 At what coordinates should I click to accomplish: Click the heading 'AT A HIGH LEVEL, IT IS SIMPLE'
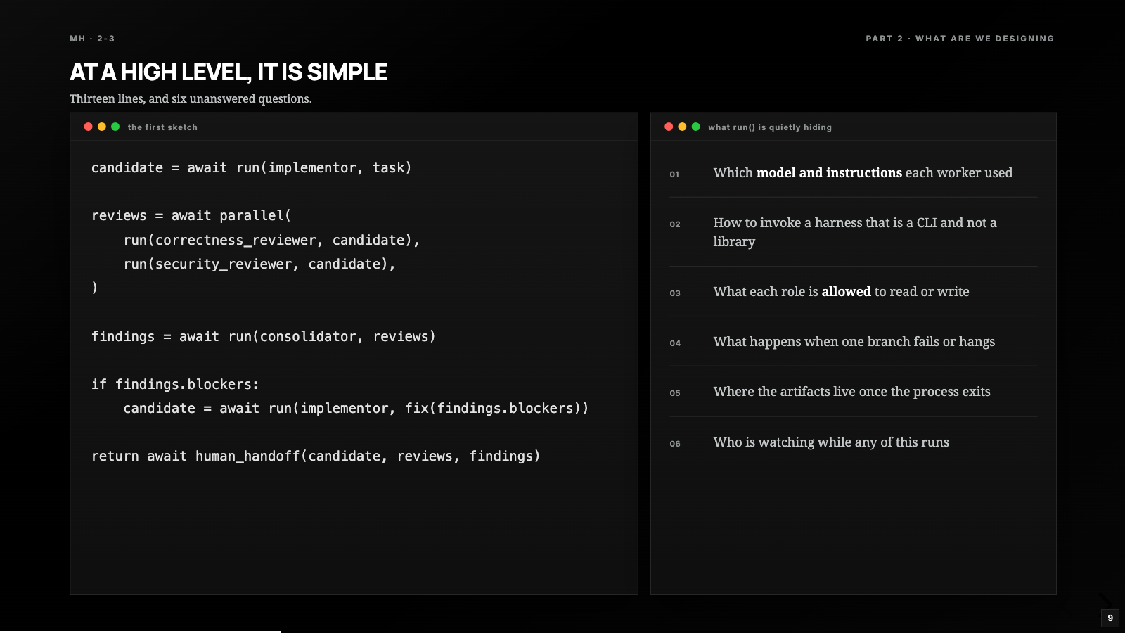(x=229, y=72)
